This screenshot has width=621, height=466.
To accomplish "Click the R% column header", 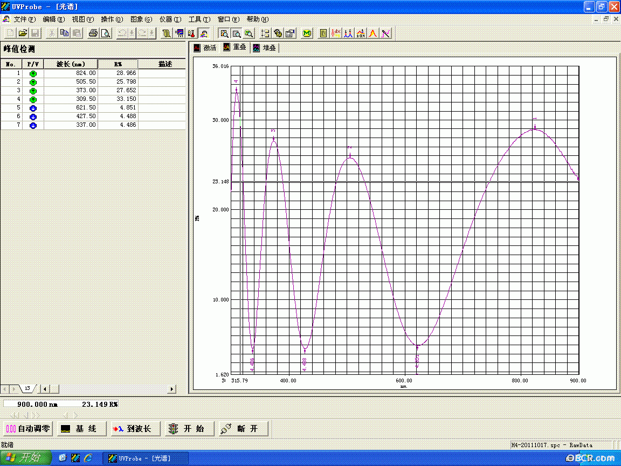I will [x=118, y=64].
